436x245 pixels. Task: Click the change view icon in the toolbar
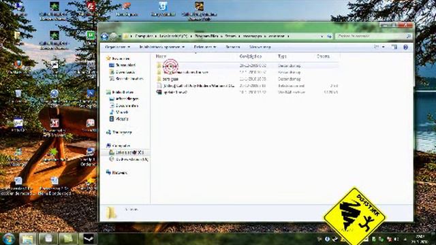point(377,47)
